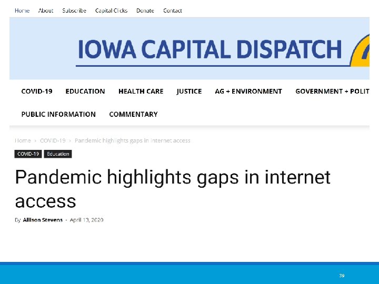Follow the COVID-19 breadcrumb link

53,140
